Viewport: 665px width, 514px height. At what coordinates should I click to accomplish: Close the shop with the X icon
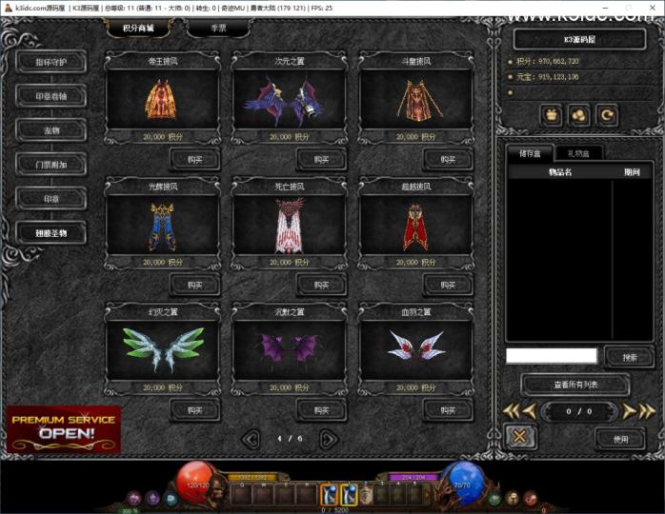[x=519, y=436]
